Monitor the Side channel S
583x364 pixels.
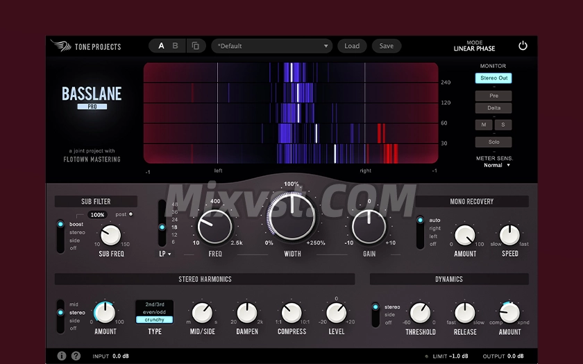503,125
